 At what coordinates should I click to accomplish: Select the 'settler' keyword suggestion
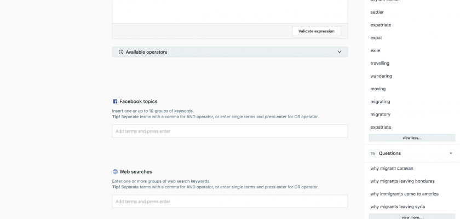[377, 12]
